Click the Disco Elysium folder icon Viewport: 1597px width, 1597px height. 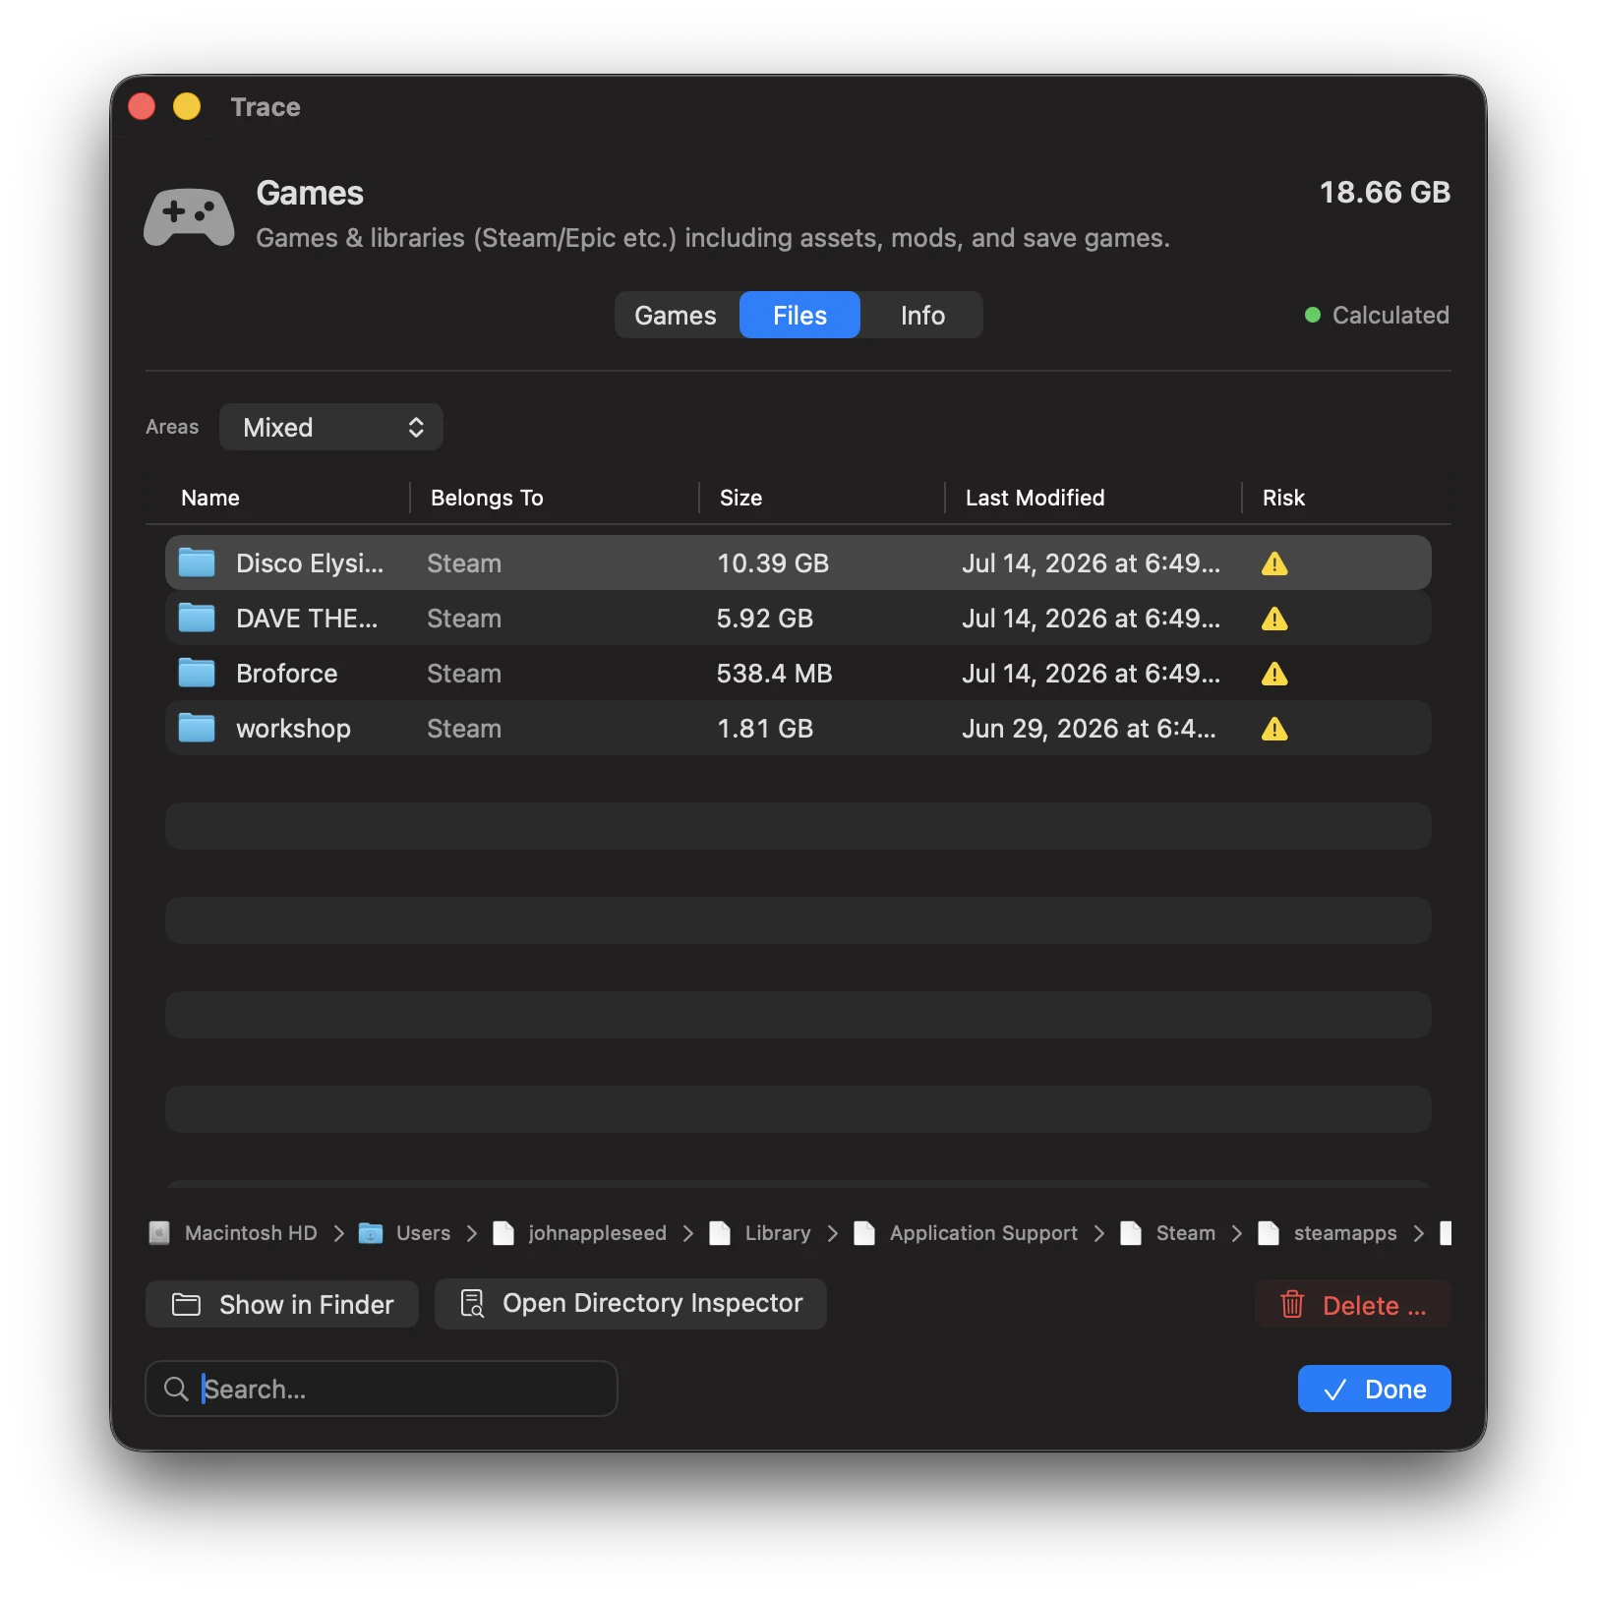pyautogui.click(x=197, y=562)
